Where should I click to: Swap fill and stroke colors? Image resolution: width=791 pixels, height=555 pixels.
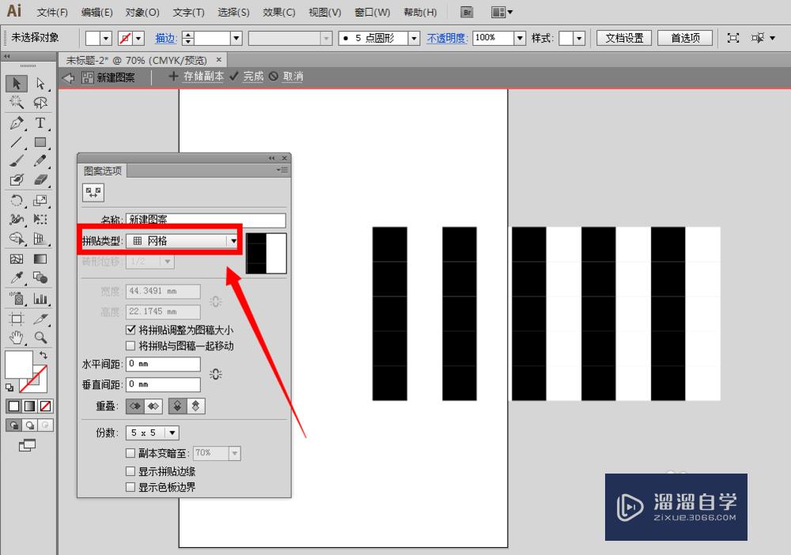coord(44,355)
